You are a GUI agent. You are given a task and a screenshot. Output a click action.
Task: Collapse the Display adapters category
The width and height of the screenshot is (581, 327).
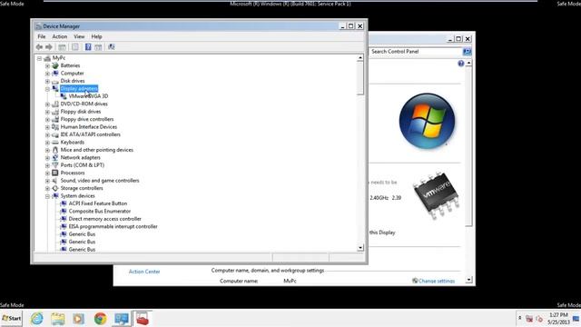point(47,89)
